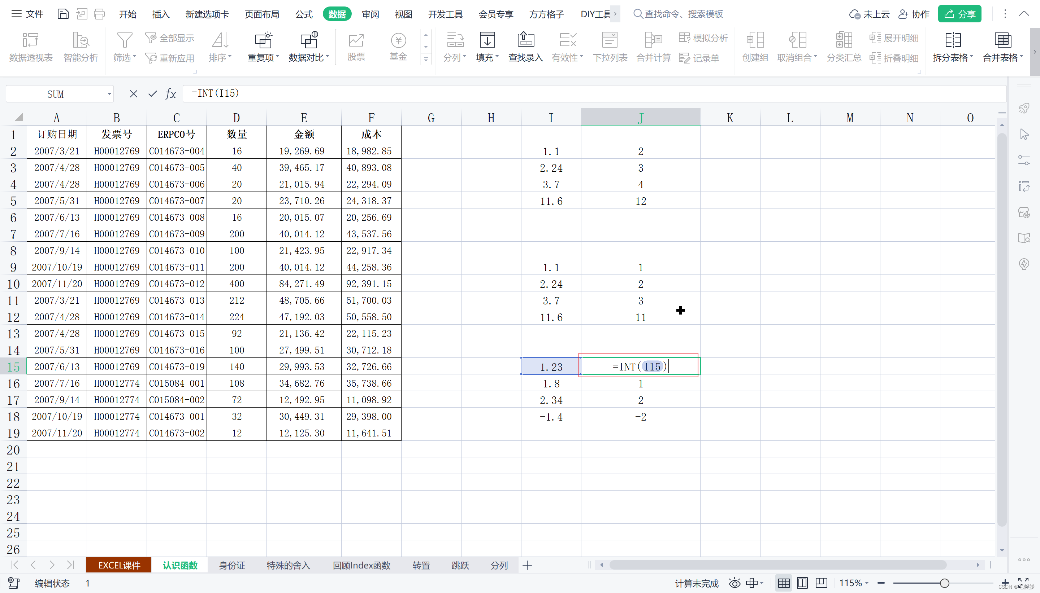Screen dimensions: 1040x593
Task: Confirm the formula with the checkmark button
Action: pyautogui.click(x=152, y=94)
